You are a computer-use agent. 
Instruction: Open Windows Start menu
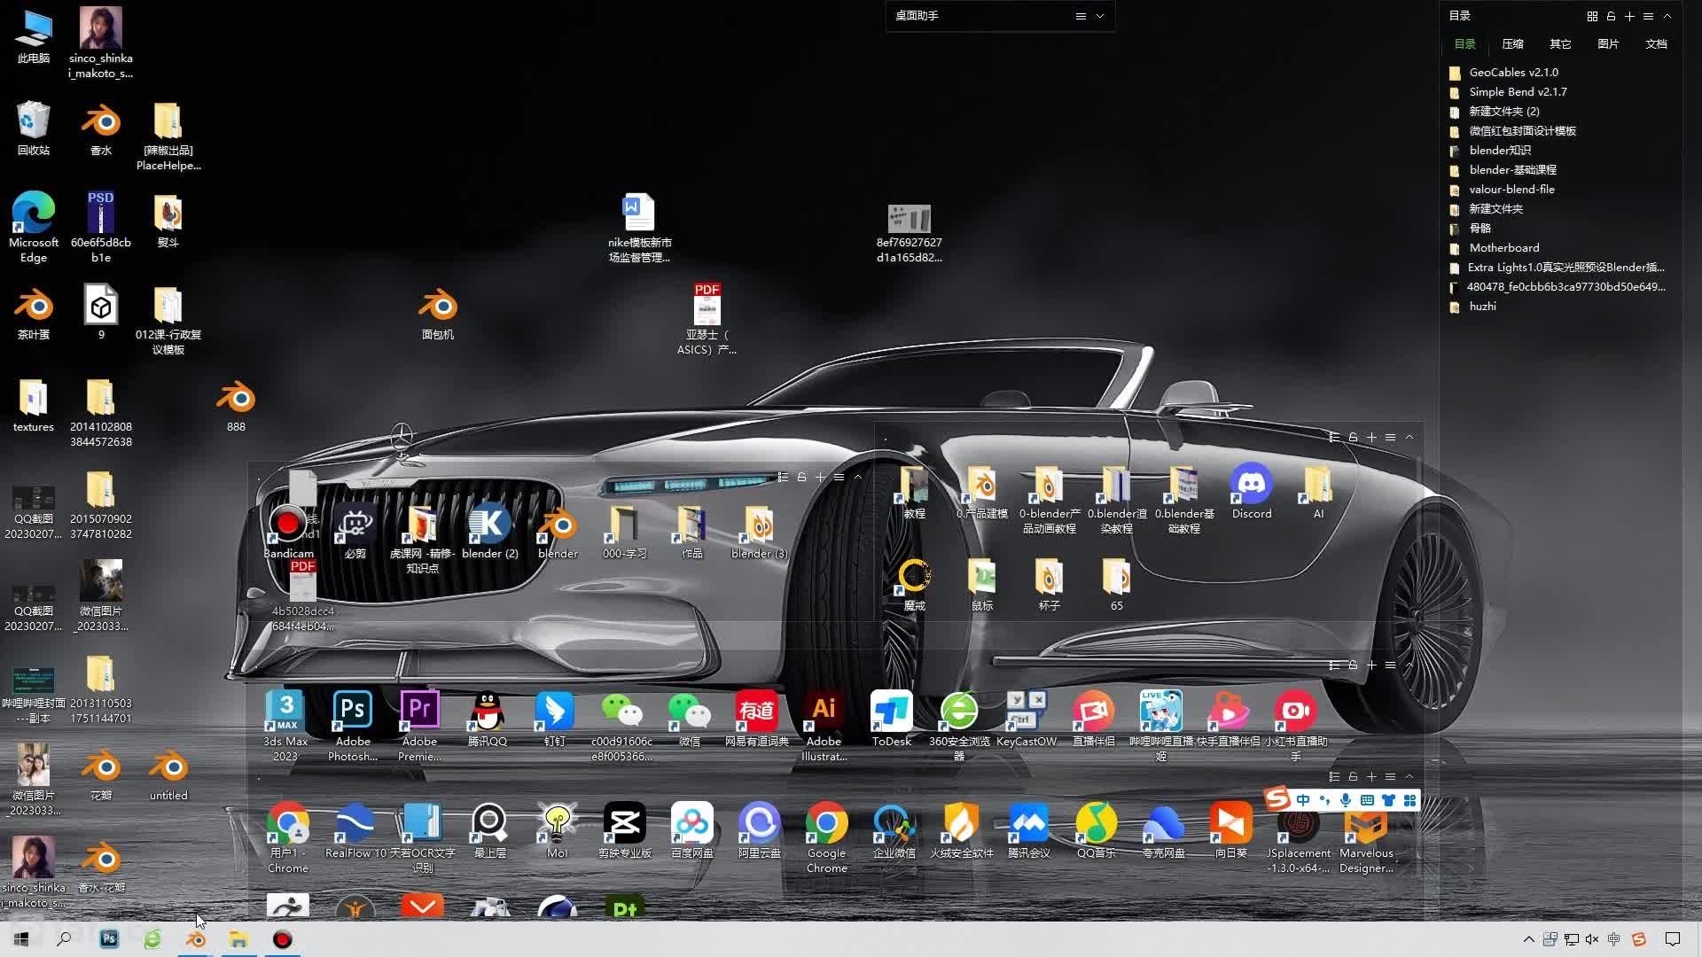point(21,939)
